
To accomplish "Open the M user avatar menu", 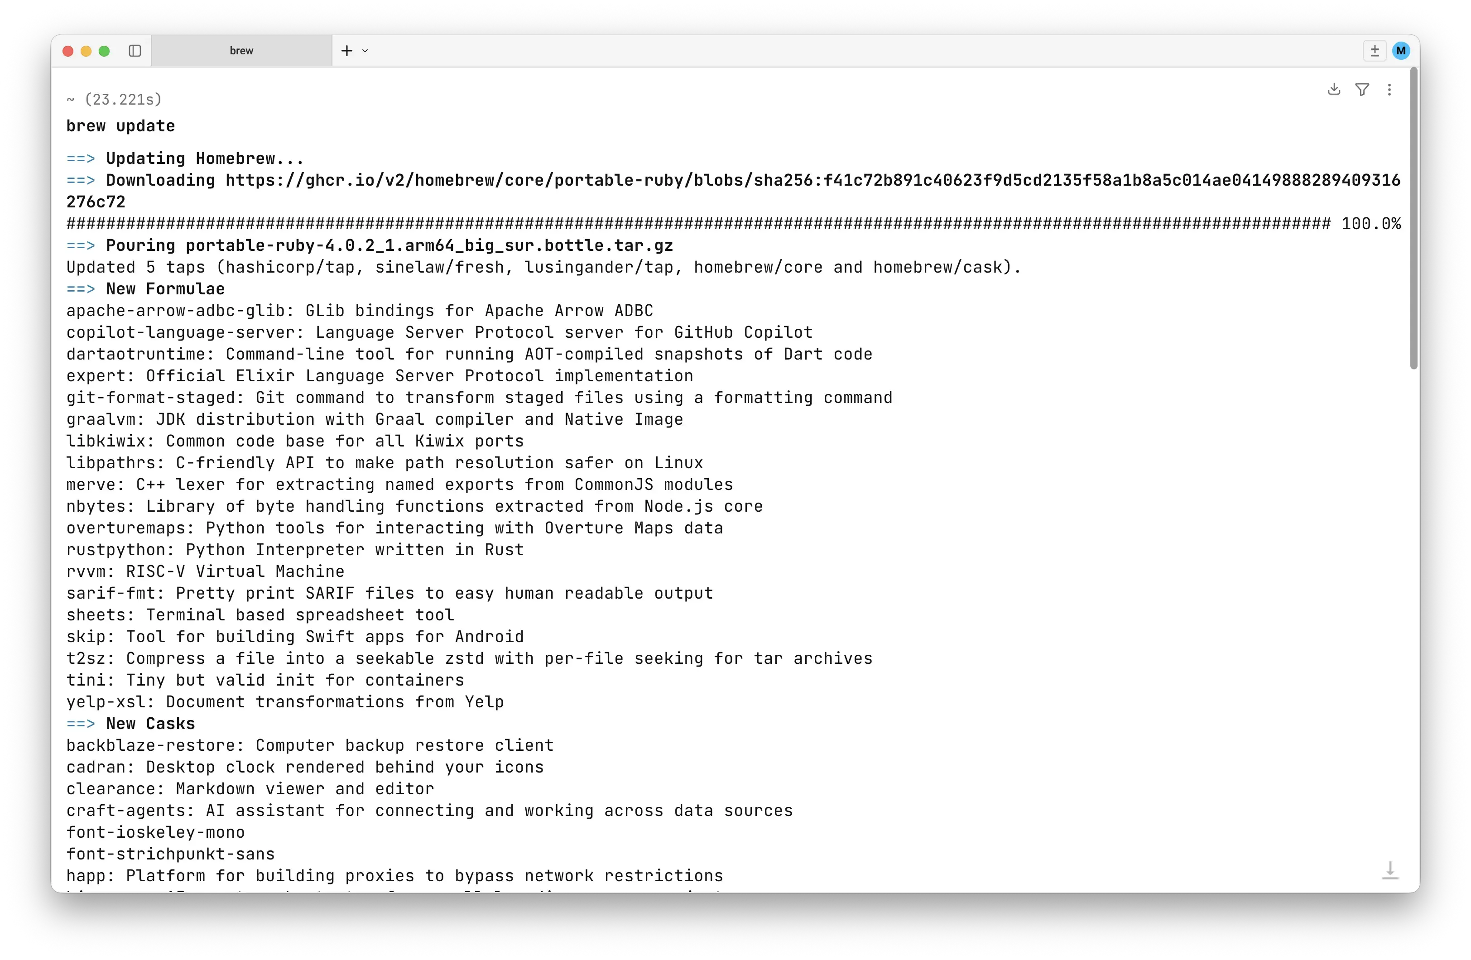I will 1401,51.
